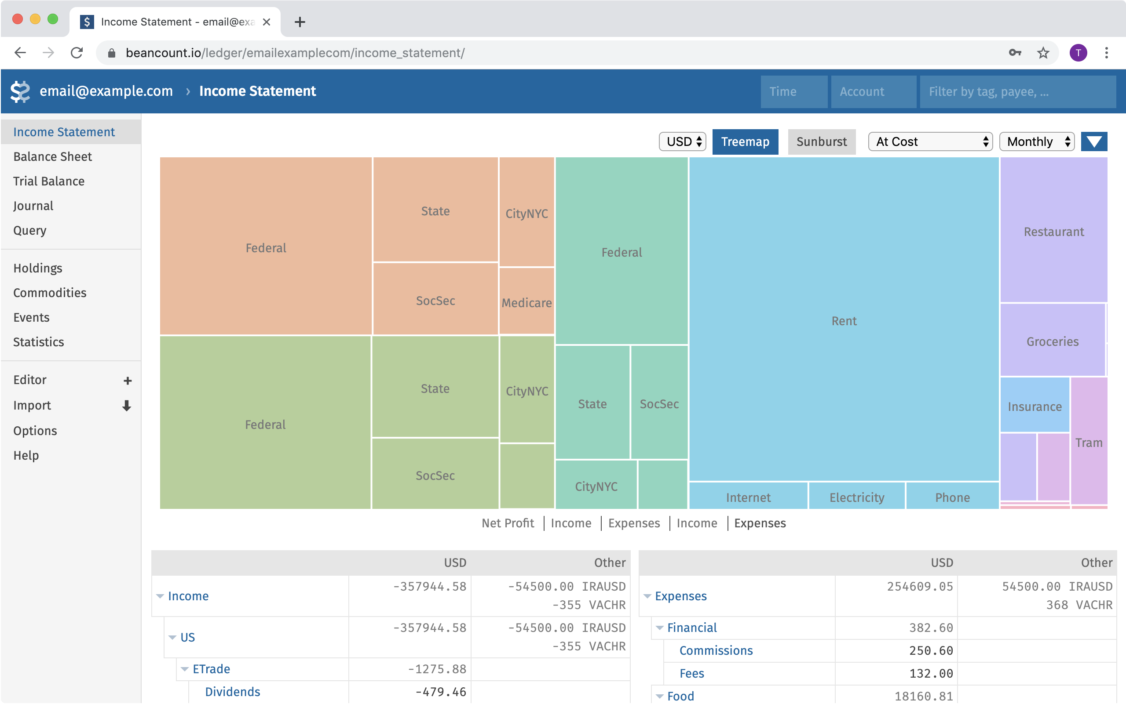
Task: Navigate to Balance Sheet section
Action: click(x=52, y=156)
